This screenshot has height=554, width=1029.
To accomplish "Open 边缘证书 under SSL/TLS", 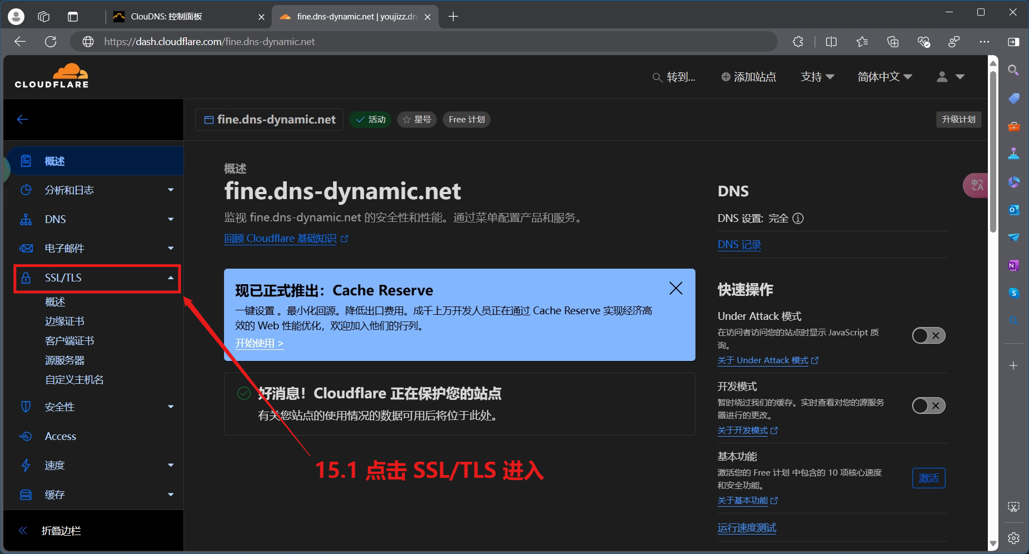I will 64,321.
